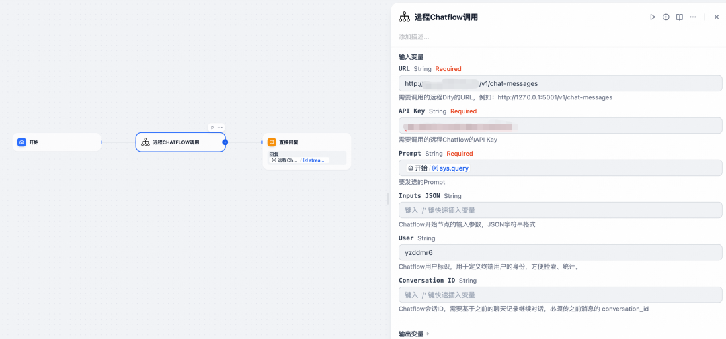The width and height of the screenshot is (726, 339).
Task: Click the example URL hint text below URL
Action: click(x=506, y=97)
